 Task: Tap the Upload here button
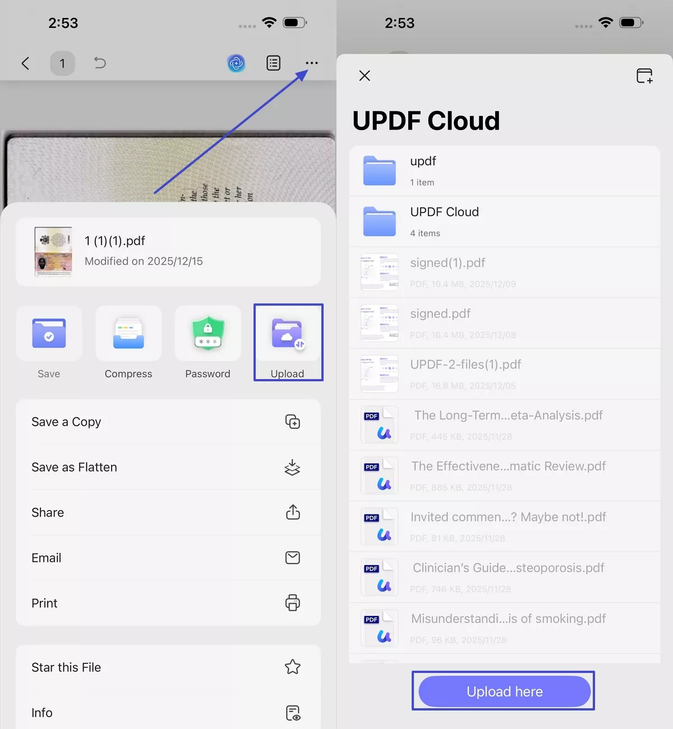[503, 691]
